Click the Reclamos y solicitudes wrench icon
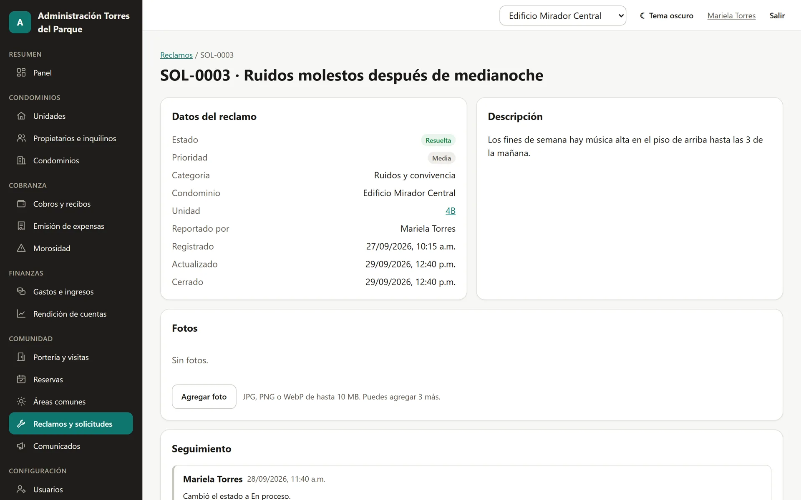Image resolution: width=801 pixels, height=500 pixels. point(21,424)
